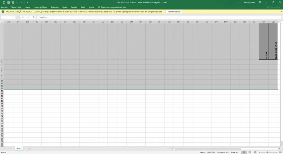The image size is (283, 154).
Task: Click the New sheet plus icon
Action: pyautogui.click(x=29, y=148)
